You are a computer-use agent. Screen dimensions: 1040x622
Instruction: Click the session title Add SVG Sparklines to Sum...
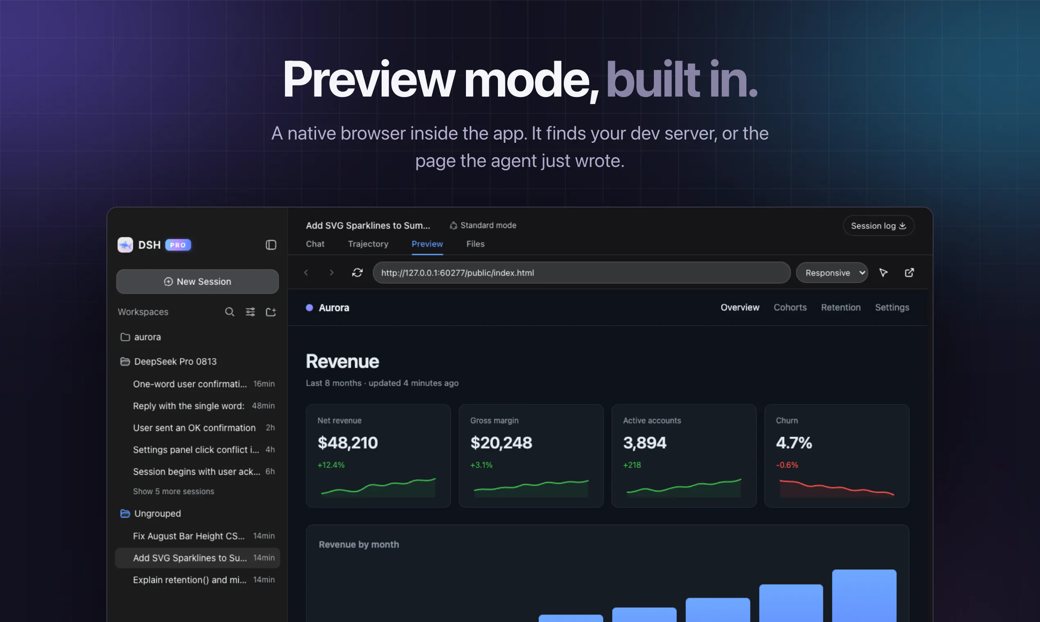(x=368, y=225)
